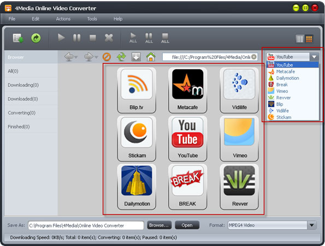Open the Tools menu
This screenshot has width=325, height=246.
[92, 19]
